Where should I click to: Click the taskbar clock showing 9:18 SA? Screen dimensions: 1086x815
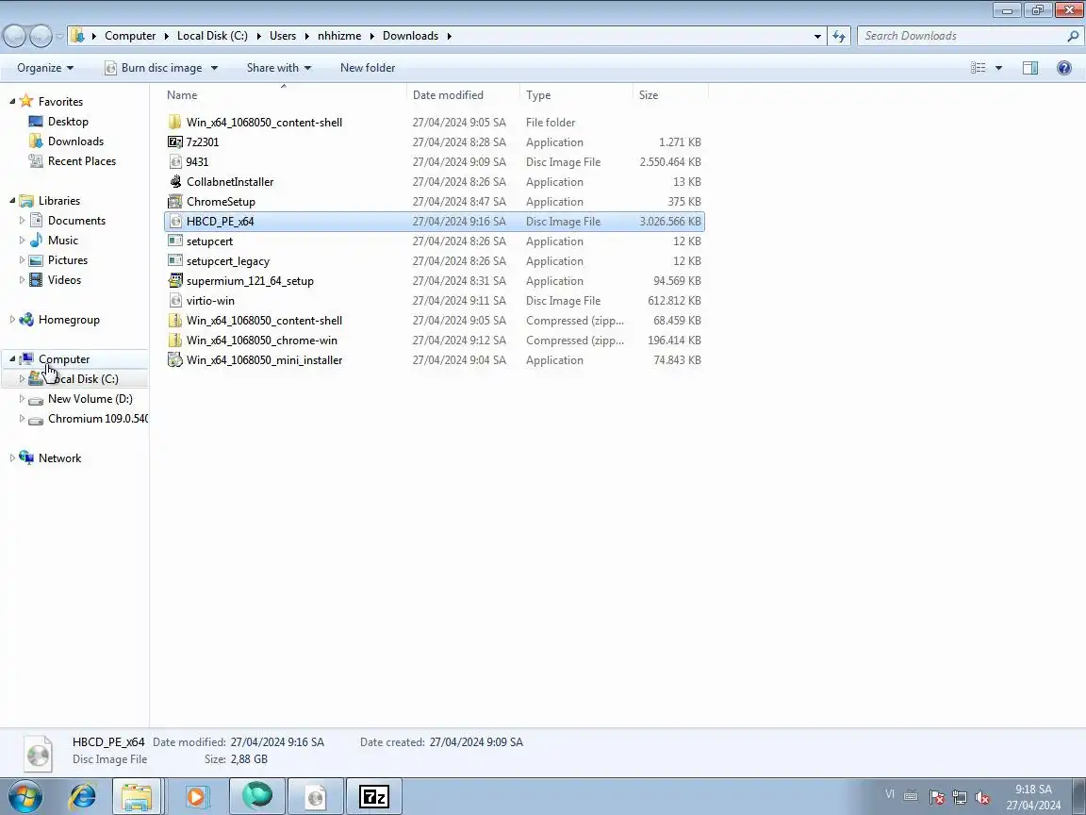1033,797
